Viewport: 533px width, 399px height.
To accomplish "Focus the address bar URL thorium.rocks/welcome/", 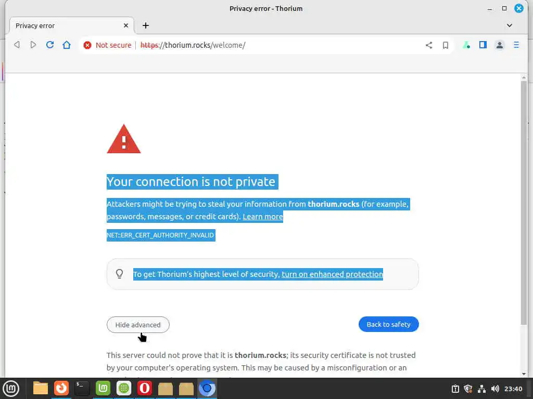I will 193,45.
